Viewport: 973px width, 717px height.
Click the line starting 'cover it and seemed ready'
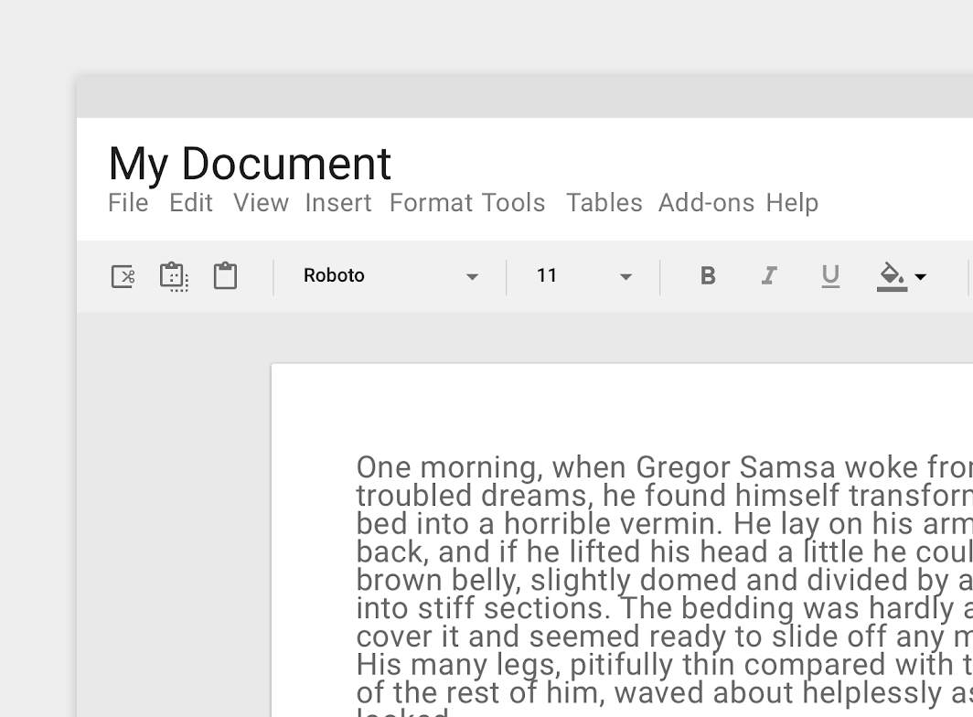click(665, 637)
